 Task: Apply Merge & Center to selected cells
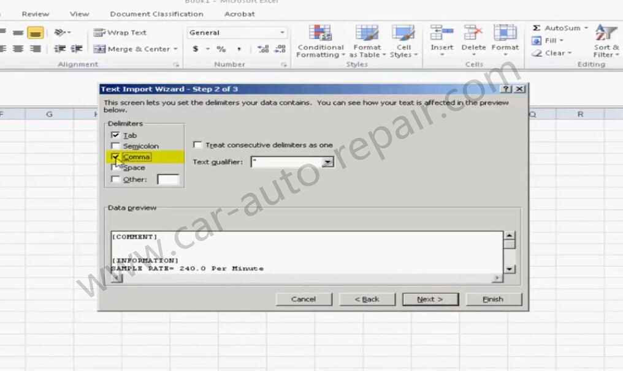coord(131,49)
